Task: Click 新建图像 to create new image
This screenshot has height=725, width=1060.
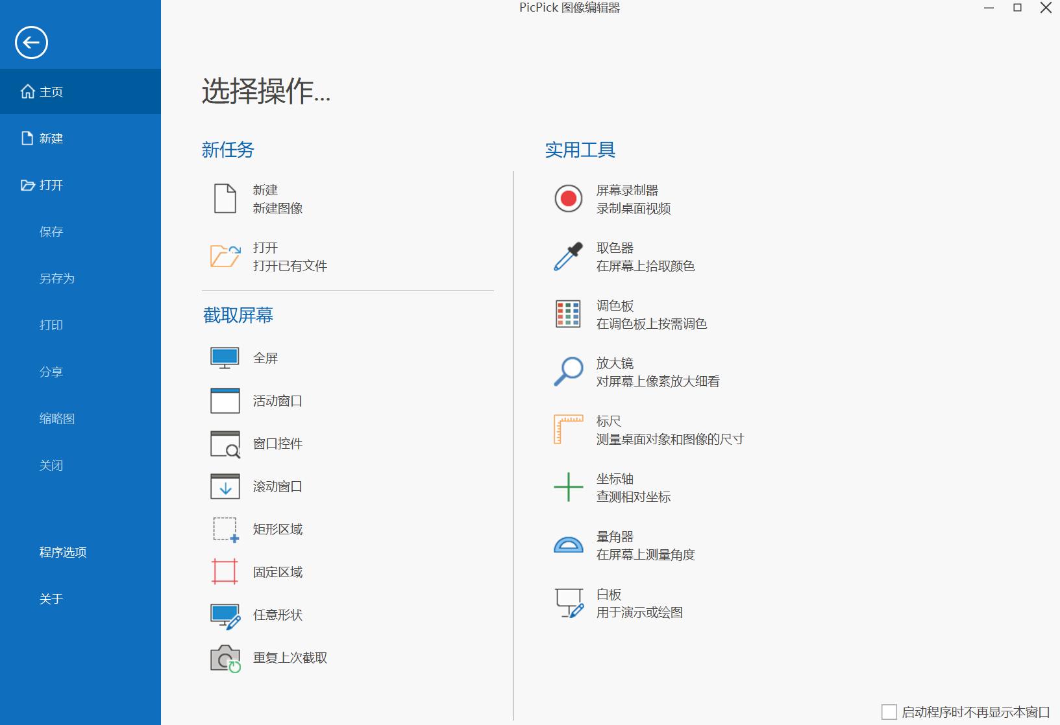Action: coord(278,208)
